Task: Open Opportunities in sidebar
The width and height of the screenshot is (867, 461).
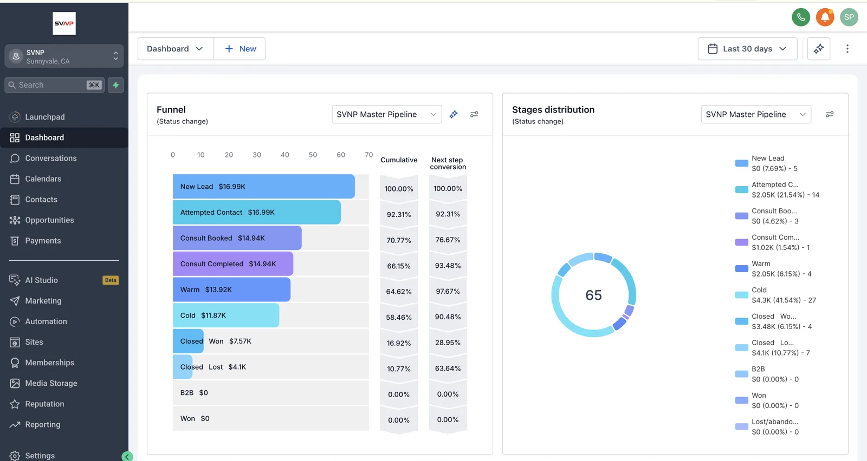Action: [64, 220]
